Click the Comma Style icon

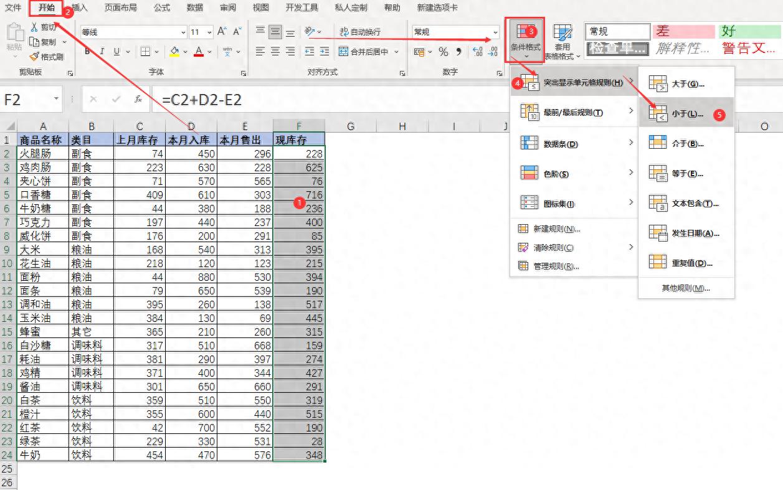point(459,52)
